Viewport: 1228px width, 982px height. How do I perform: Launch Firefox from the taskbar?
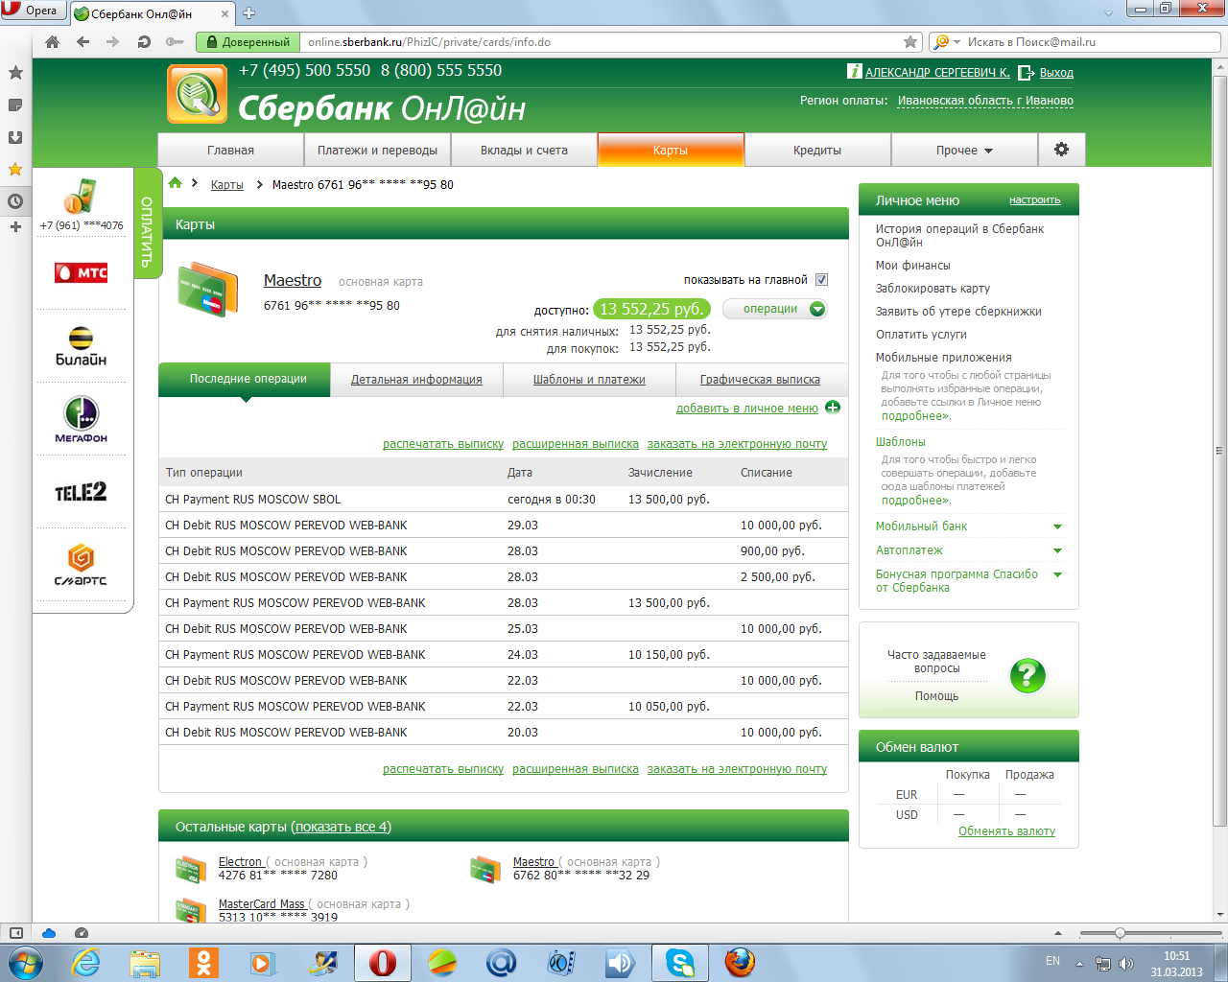click(x=739, y=963)
